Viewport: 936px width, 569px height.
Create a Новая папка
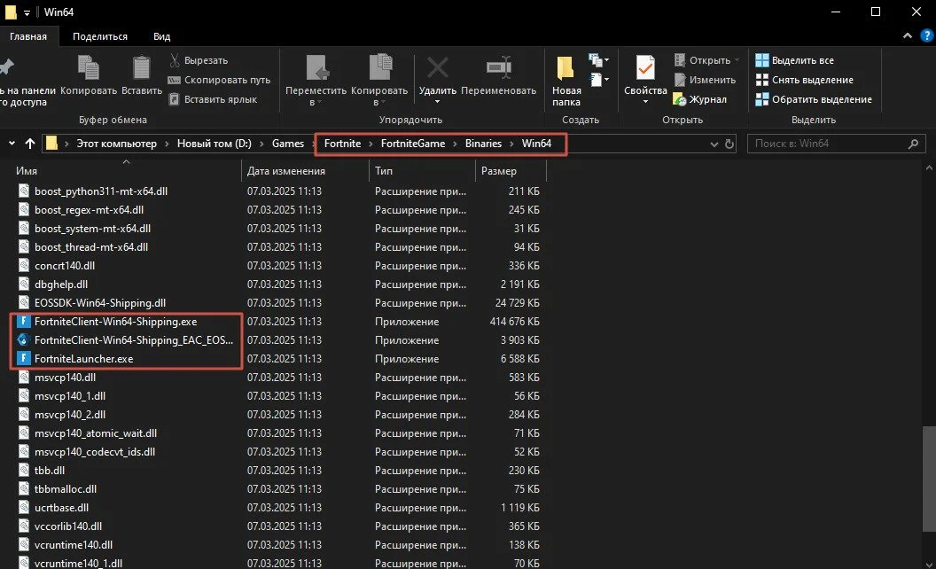566,82
